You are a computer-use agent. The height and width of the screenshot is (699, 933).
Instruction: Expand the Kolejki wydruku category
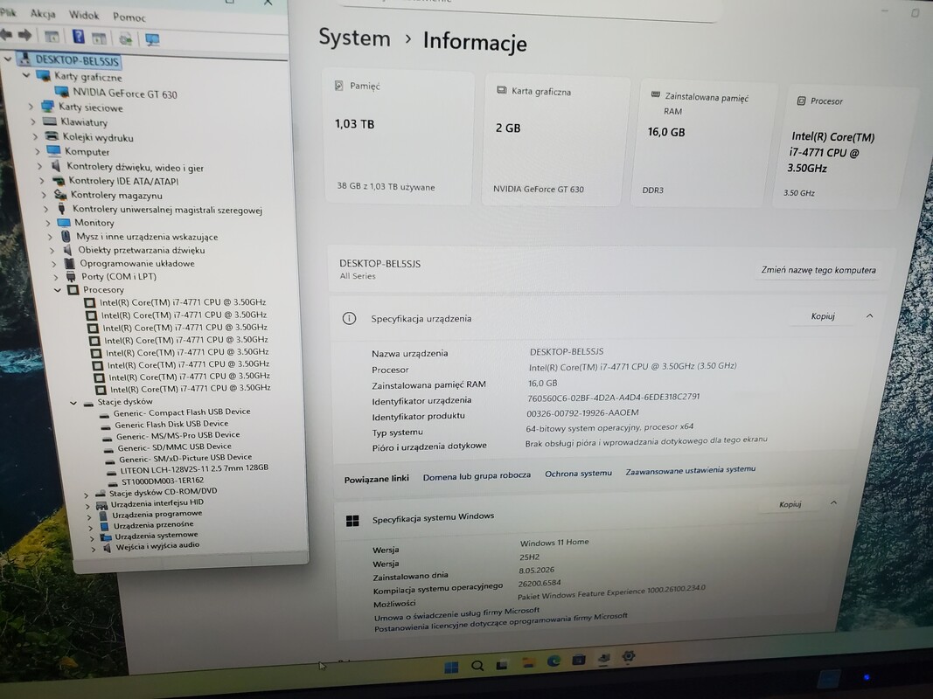[x=36, y=136]
